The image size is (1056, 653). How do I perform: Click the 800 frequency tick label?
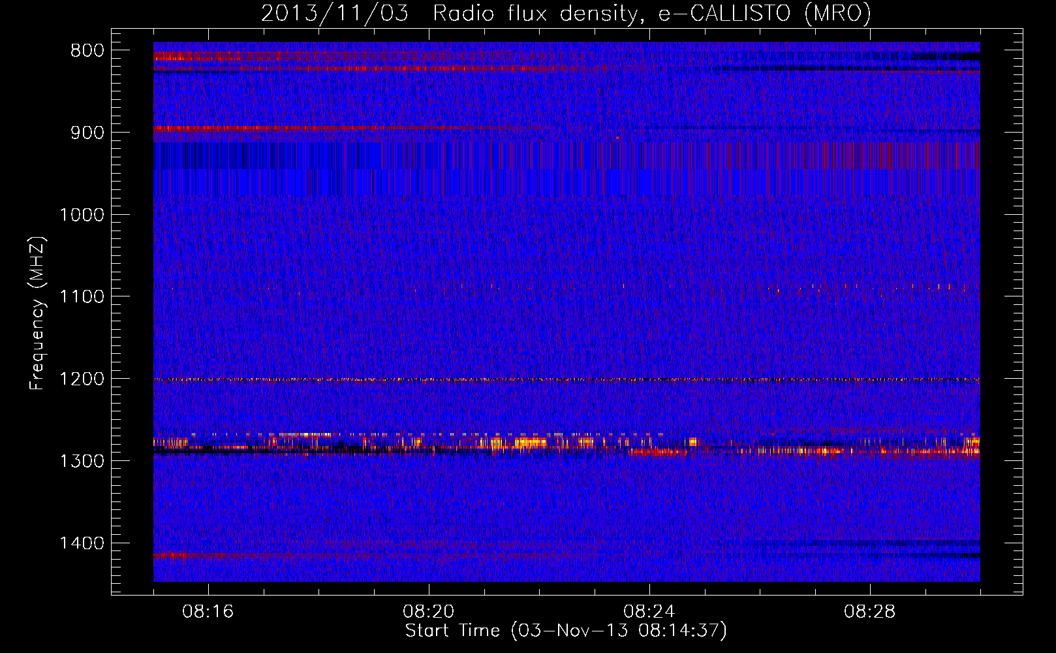click(x=87, y=51)
